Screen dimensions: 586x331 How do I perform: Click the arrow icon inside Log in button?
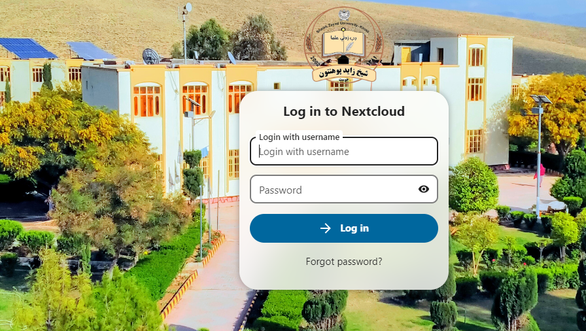(326, 228)
